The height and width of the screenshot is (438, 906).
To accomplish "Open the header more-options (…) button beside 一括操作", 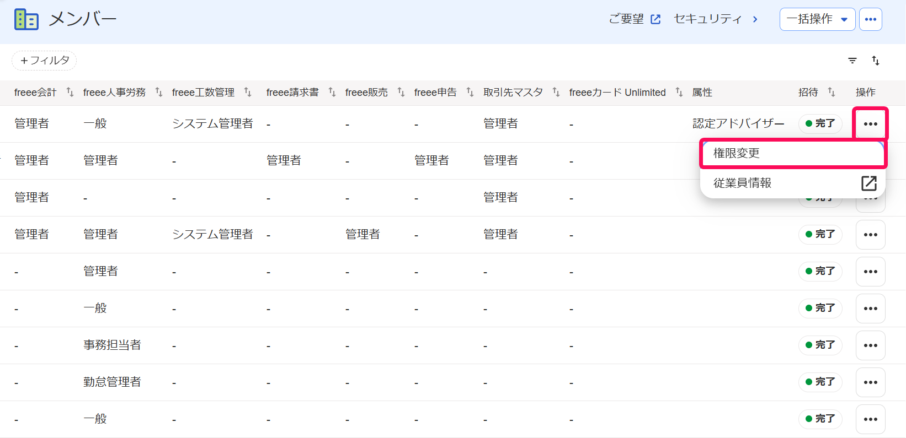I will point(871,19).
